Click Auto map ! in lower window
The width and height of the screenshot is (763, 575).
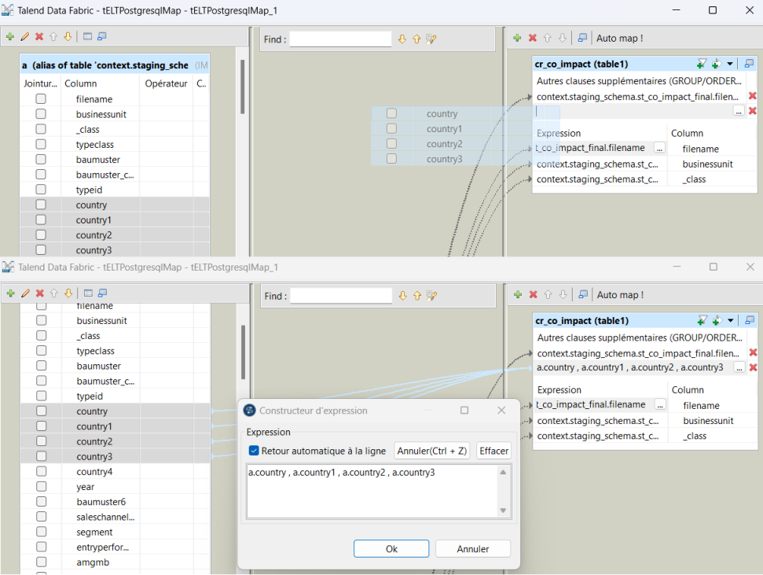tap(620, 295)
